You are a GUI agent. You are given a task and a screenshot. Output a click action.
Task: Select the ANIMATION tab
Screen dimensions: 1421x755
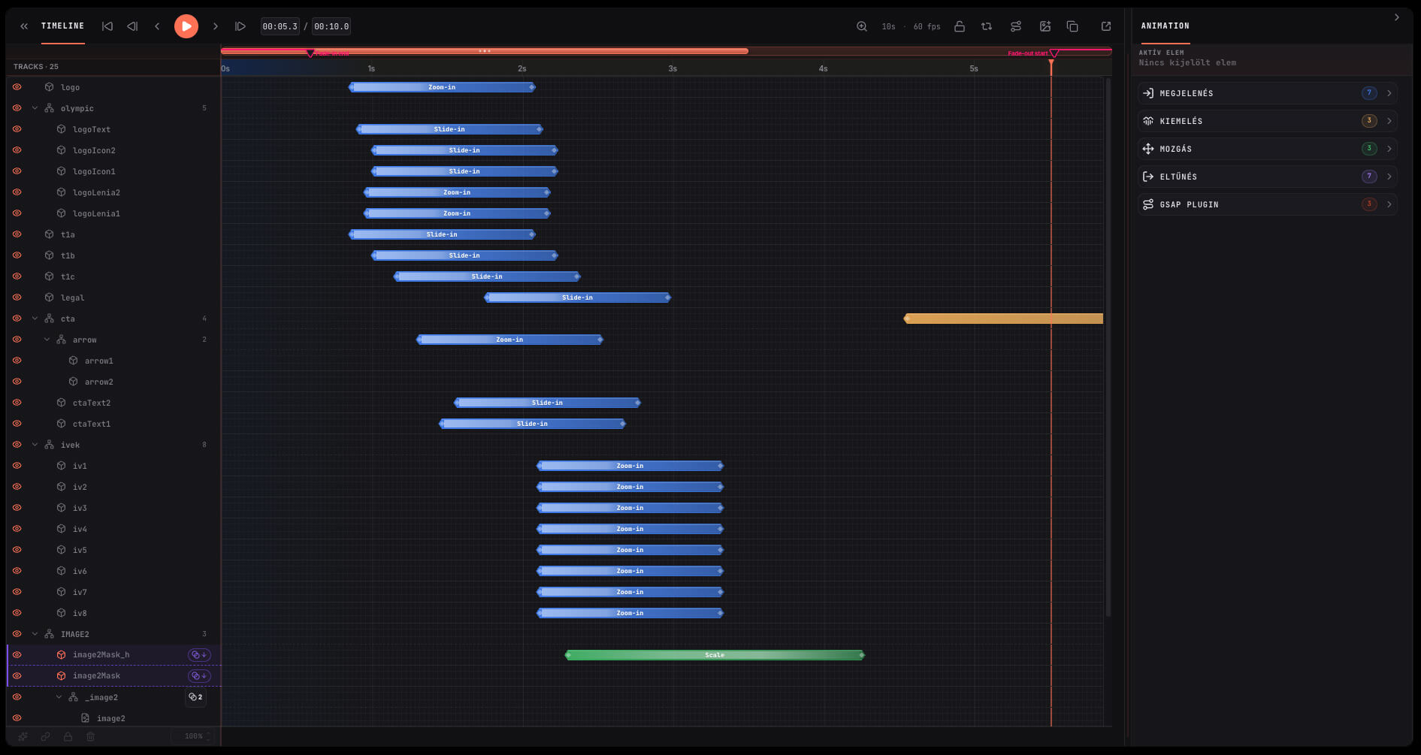[1165, 26]
